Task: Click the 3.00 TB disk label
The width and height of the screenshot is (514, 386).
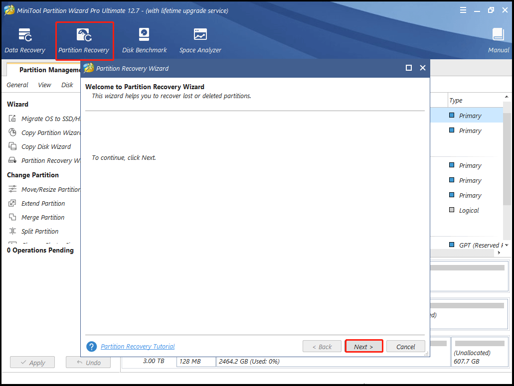Action: pyautogui.click(x=154, y=361)
